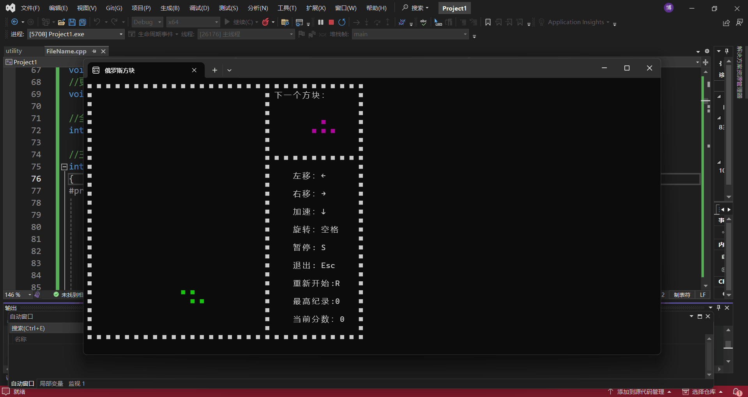The height and width of the screenshot is (397, 748).
Task: Open the terminal new-tab profile dropdown chevron
Action: click(229, 70)
